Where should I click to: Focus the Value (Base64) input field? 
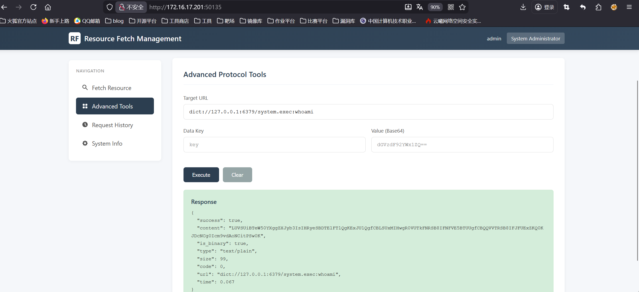pos(462,145)
